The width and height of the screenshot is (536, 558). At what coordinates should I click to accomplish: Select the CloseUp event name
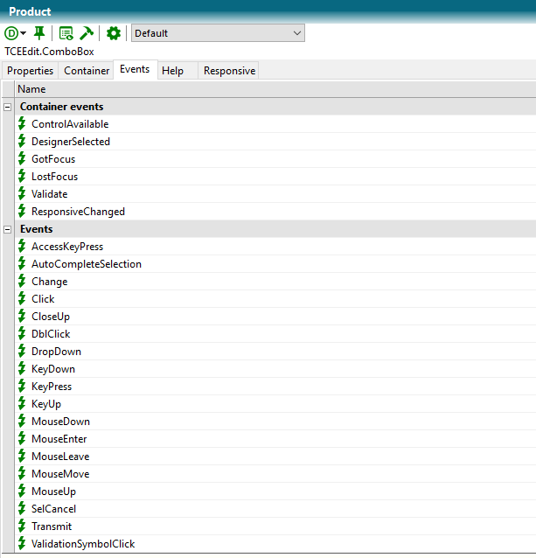tap(51, 317)
